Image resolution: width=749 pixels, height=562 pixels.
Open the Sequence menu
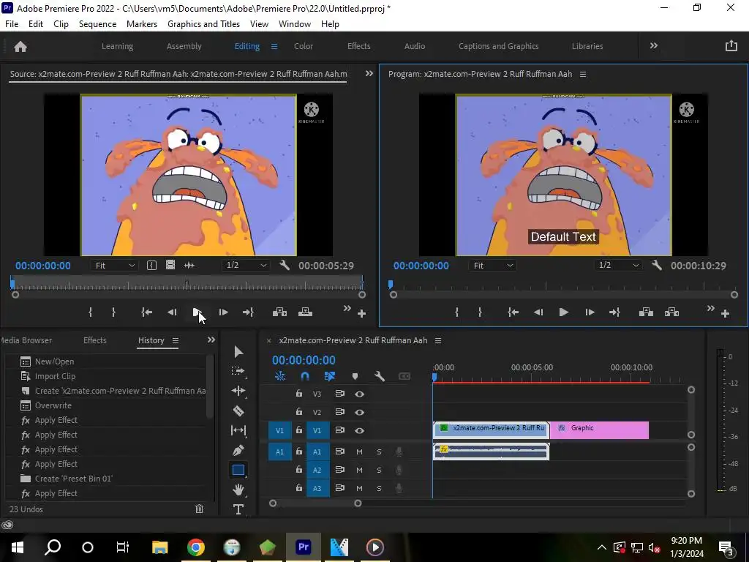coord(97,24)
